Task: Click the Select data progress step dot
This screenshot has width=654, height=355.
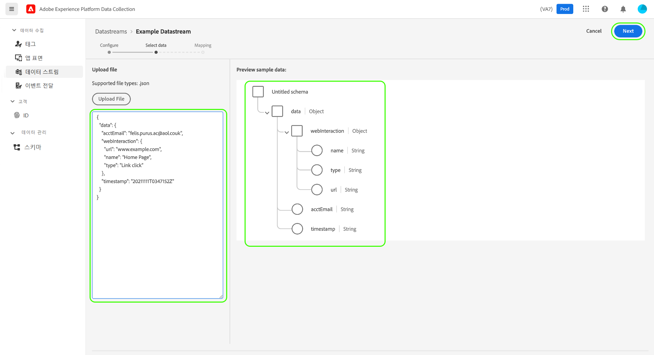Action: 156,52
